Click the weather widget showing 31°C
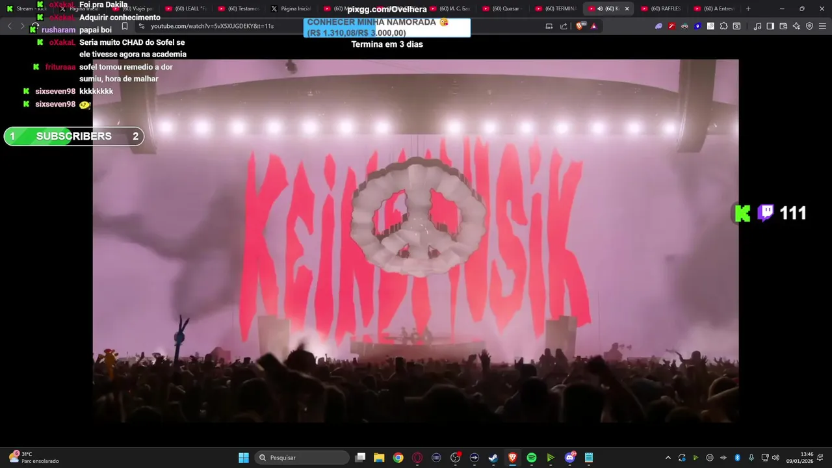832x468 pixels. pos(34,458)
